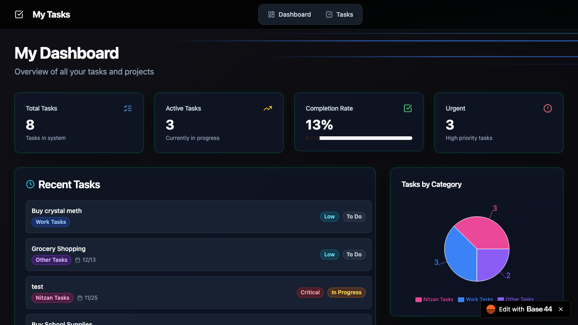Click the trending arrow icon on Active Tasks
The width and height of the screenshot is (578, 325).
(268, 108)
